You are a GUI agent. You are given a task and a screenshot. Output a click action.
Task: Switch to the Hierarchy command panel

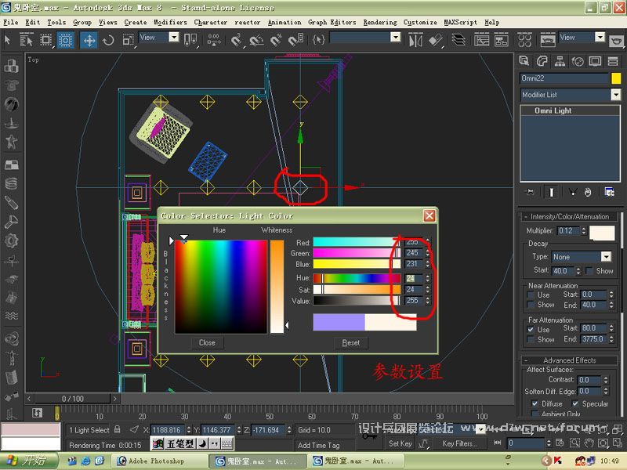[x=560, y=61]
